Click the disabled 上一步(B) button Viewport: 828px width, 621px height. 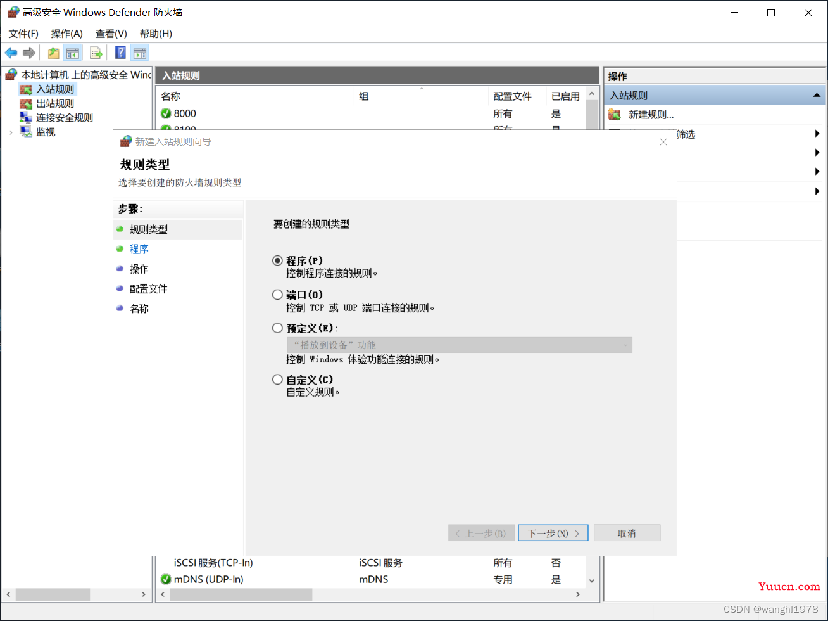pos(481,533)
